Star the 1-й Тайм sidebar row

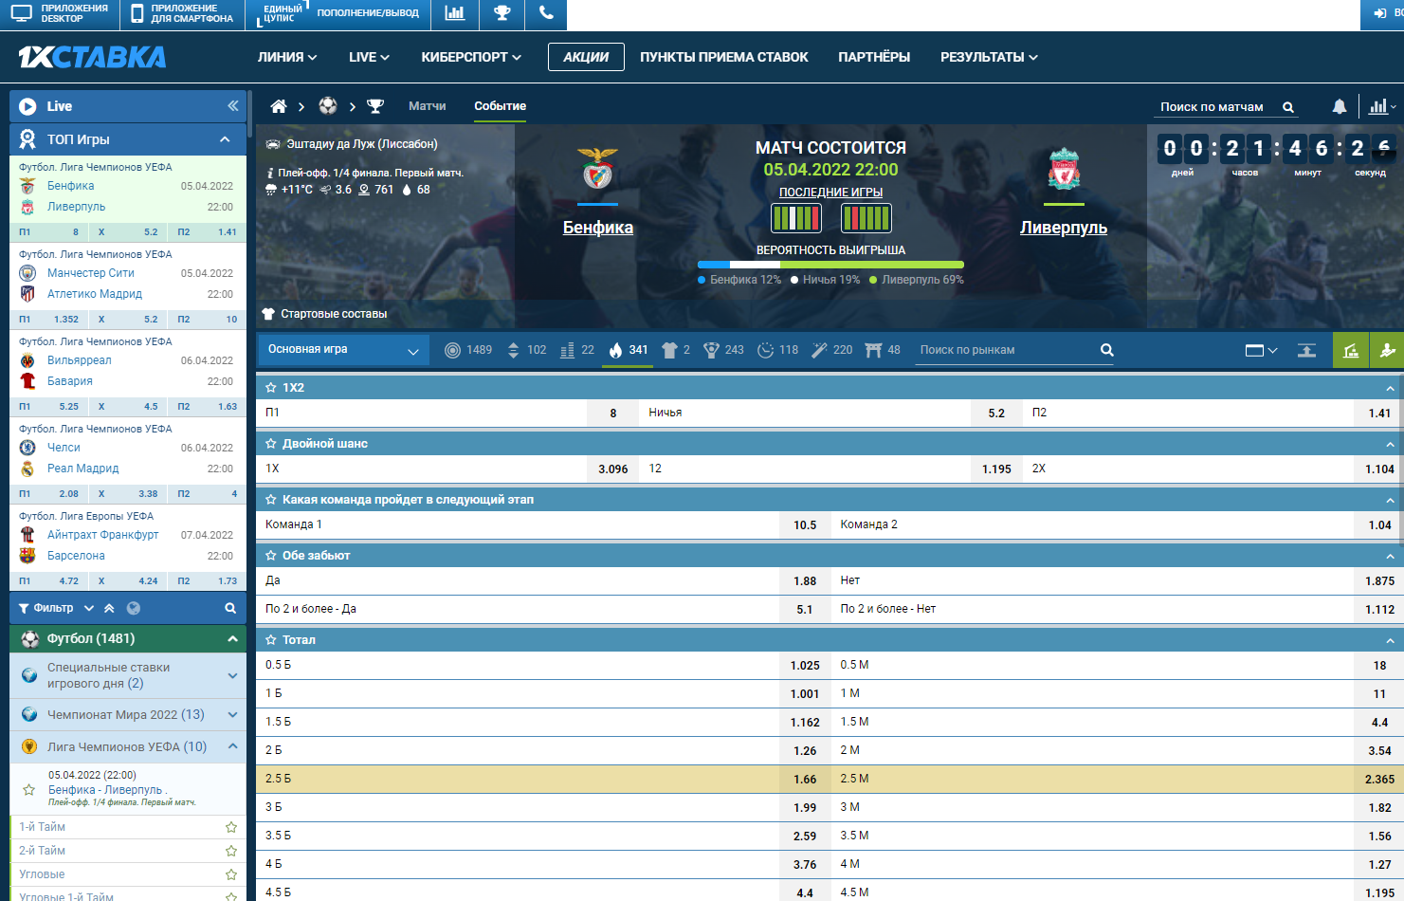pos(231,827)
